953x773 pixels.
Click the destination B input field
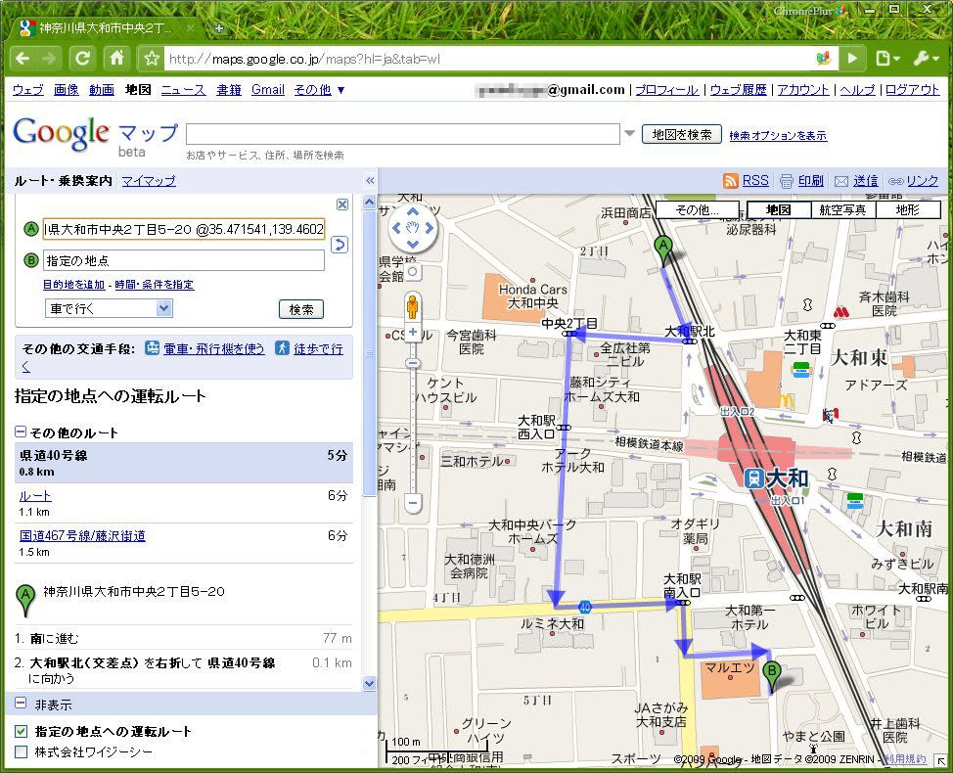(x=184, y=260)
